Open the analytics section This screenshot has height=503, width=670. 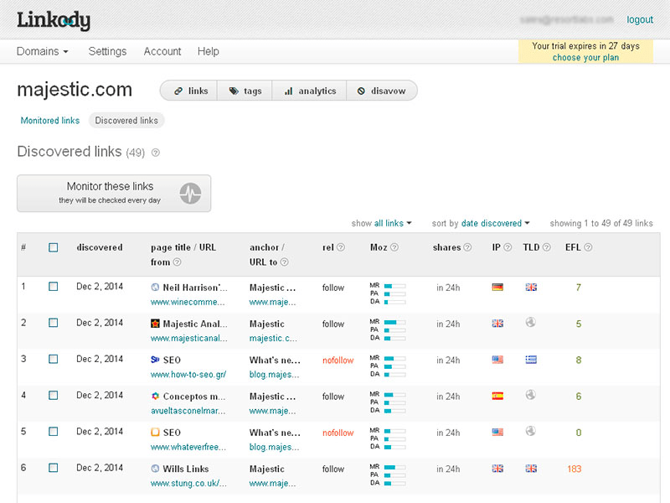309,91
